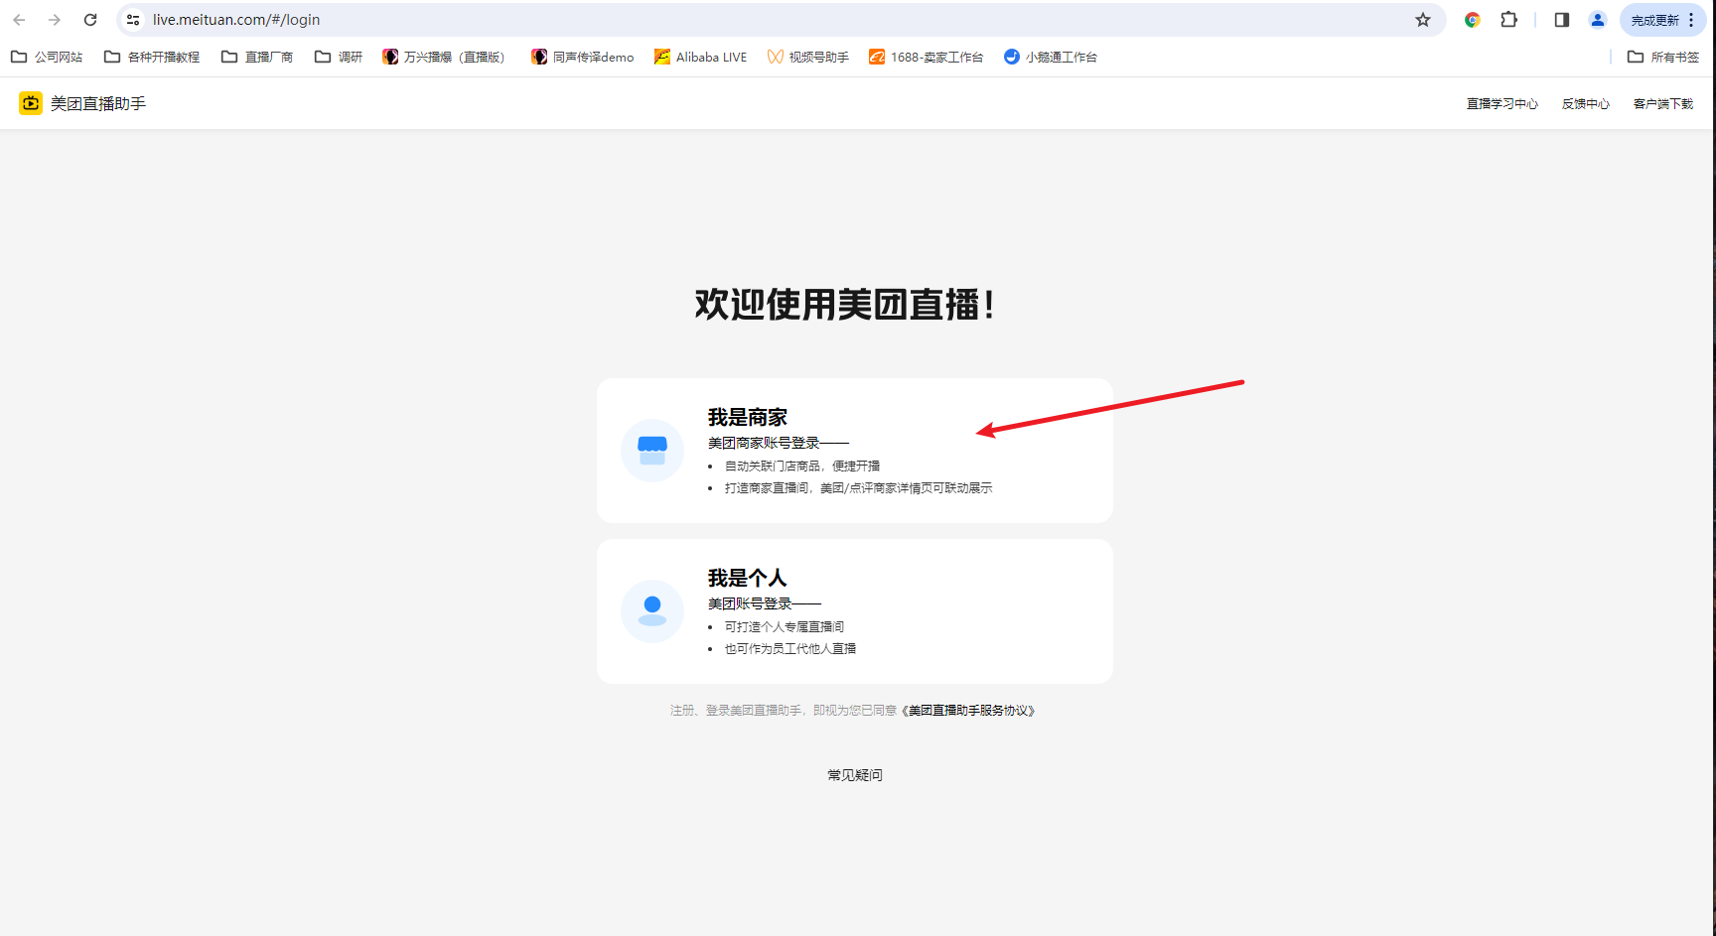This screenshot has width=1716, height=936.
Task: Click the 美团直播助手 yellow logo icon
Action: (x=31, y=103)
